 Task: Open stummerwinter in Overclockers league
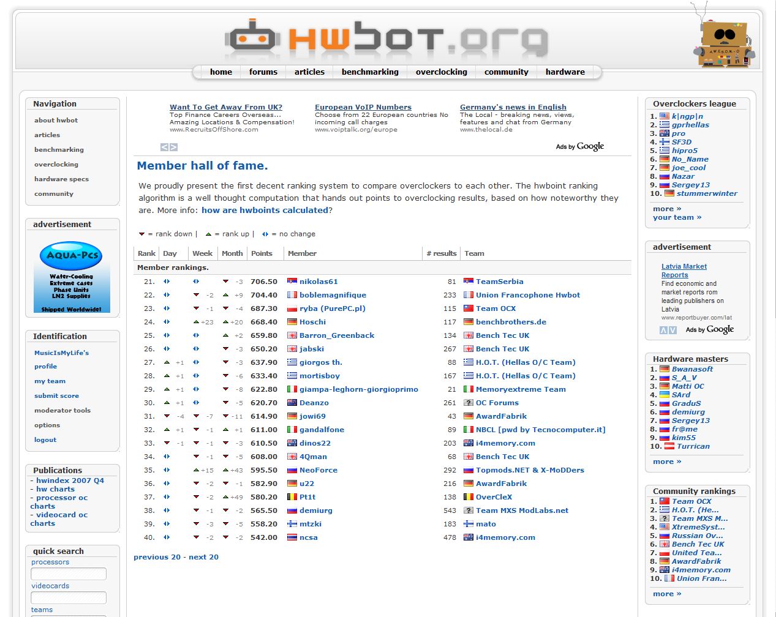pyautogui.click(x=707, y=193)
